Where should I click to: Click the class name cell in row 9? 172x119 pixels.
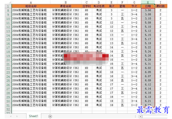click(x=31, y=14)
